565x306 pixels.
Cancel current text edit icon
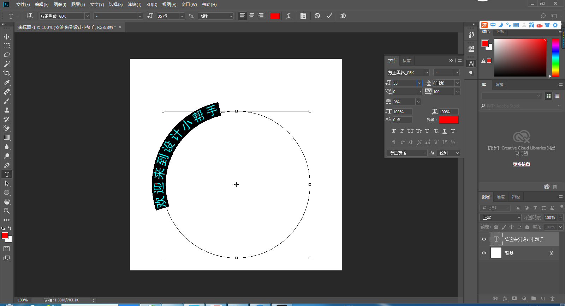[x=317, y=16]
